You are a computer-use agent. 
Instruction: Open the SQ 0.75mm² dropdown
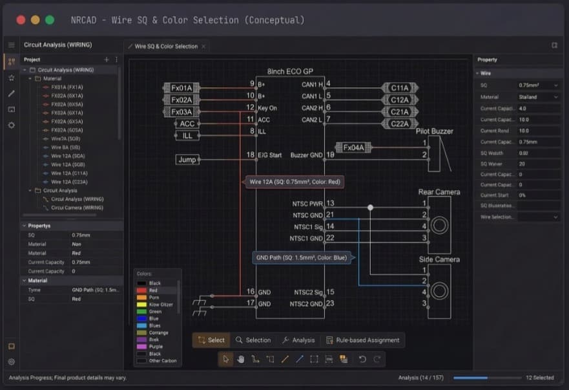point(538,85)
